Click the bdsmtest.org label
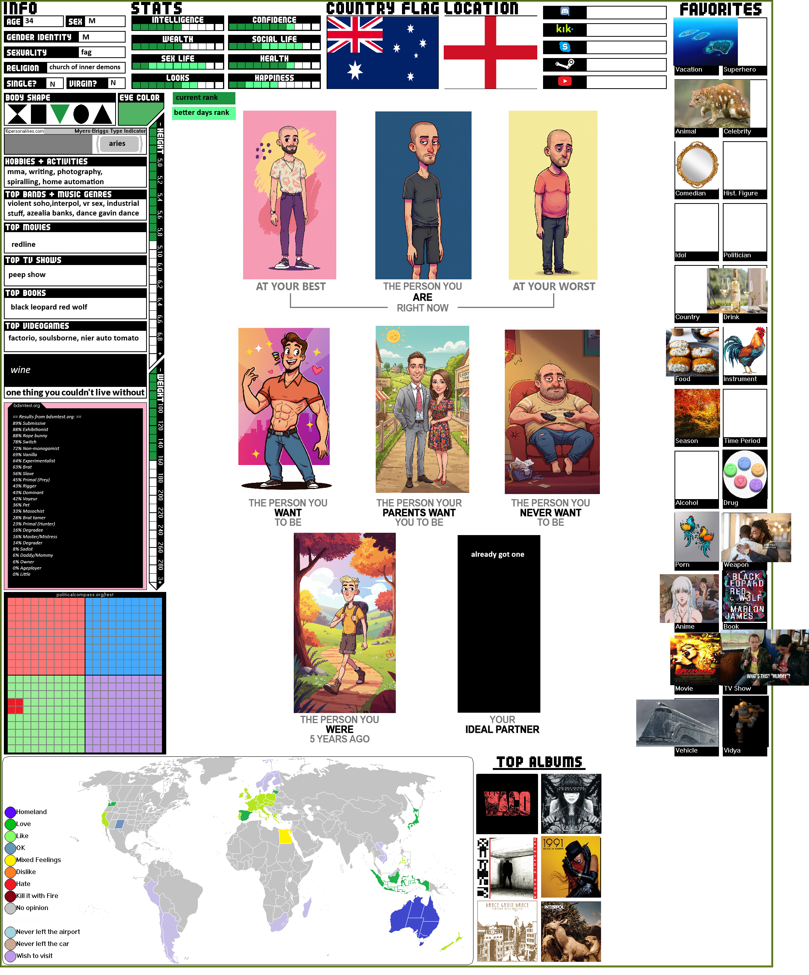Screen dimensions: 809x975 coord(26,406)
